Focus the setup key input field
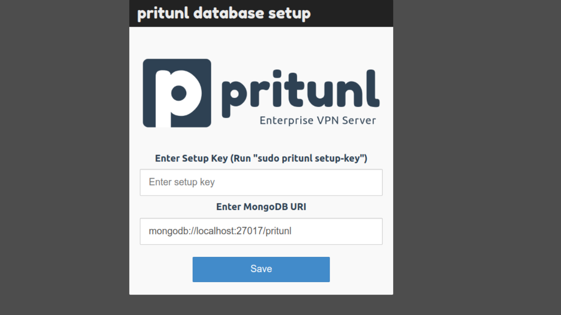 [x=261, y=182]
